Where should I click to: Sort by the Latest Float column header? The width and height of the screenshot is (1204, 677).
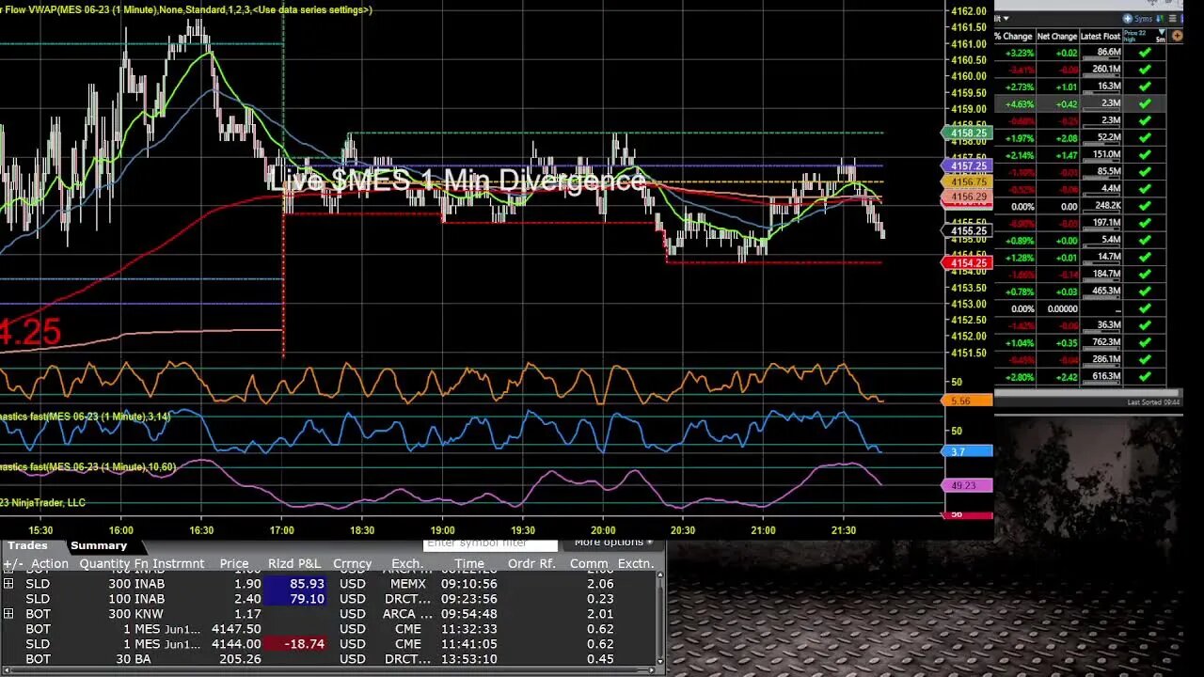(x=1101, y=37)
